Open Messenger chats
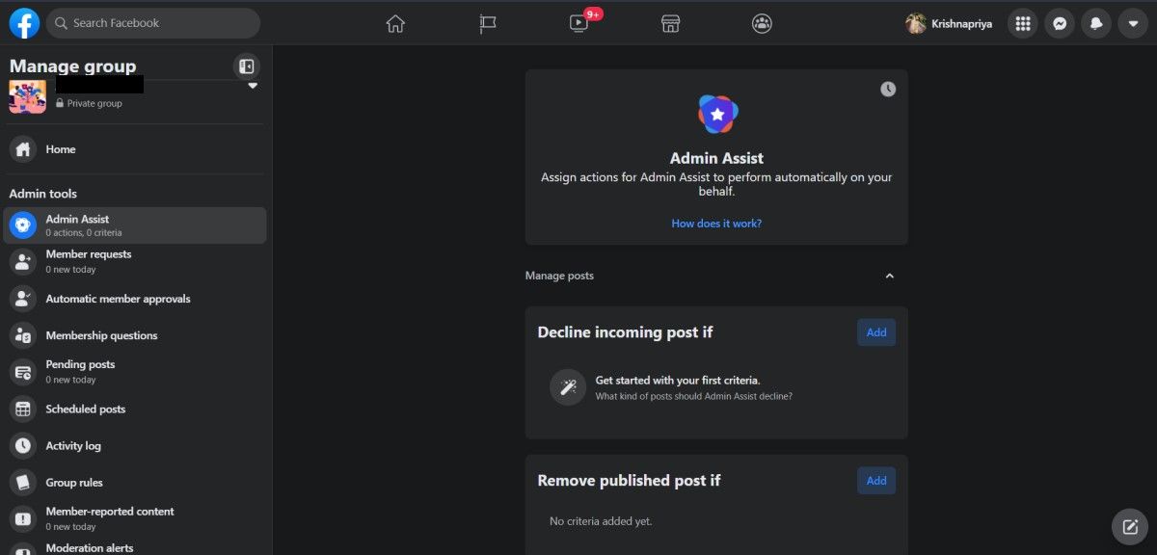Viewport: 1157px width, 555px height. coord(1060,22)
